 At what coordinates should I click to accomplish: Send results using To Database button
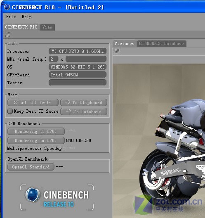pyautogui.click(x=84, y=111)
